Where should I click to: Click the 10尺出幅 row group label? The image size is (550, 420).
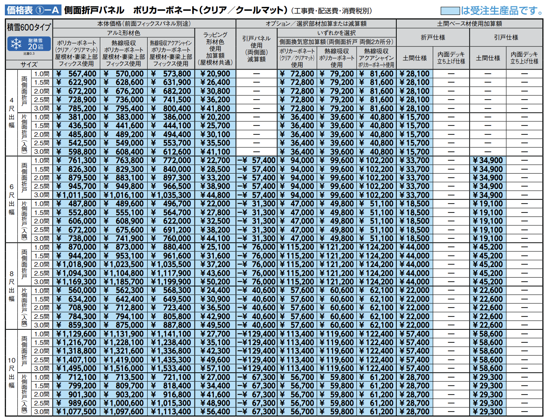click(x=12, y=373)
